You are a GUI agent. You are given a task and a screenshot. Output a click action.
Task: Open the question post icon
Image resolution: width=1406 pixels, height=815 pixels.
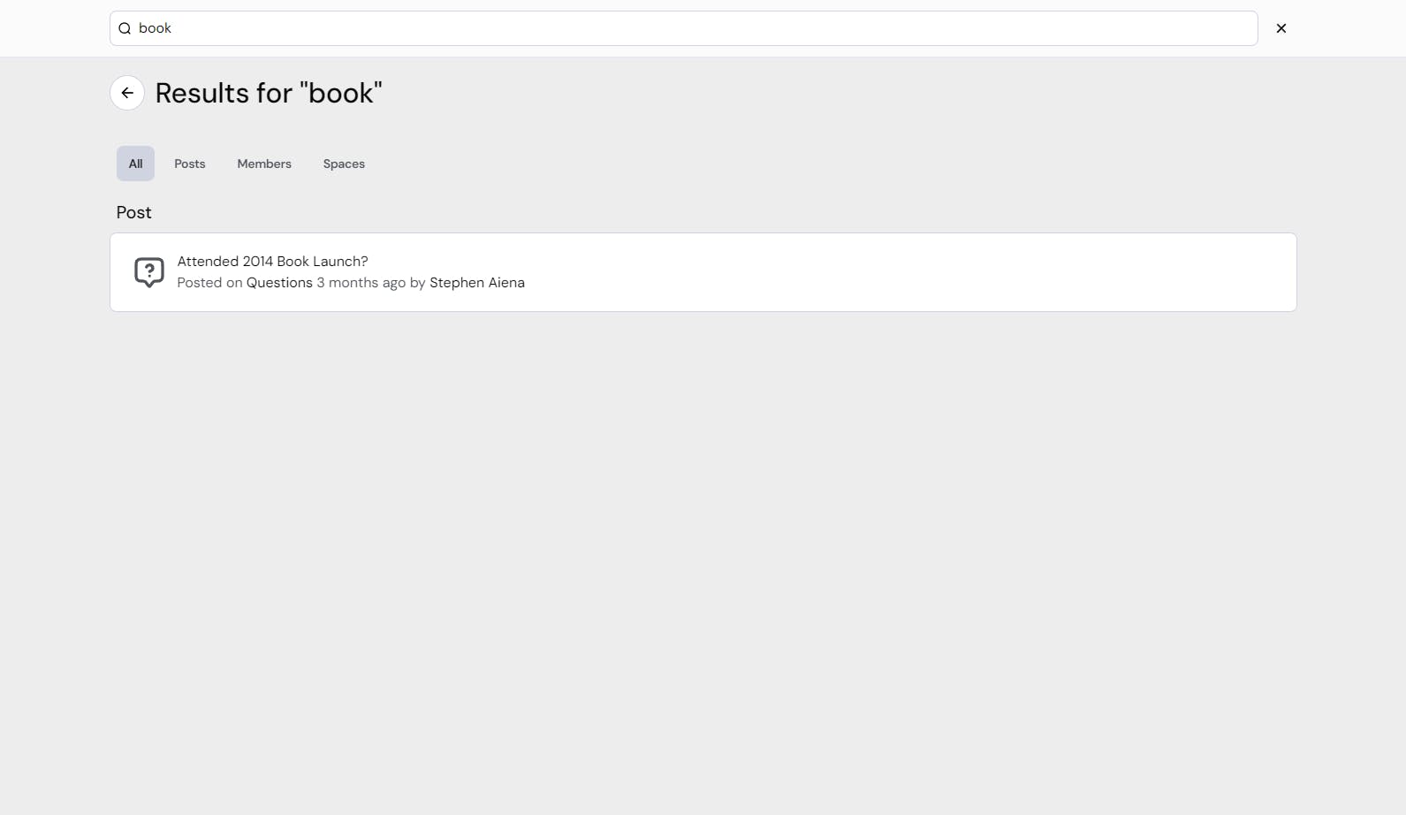(149, 272)
